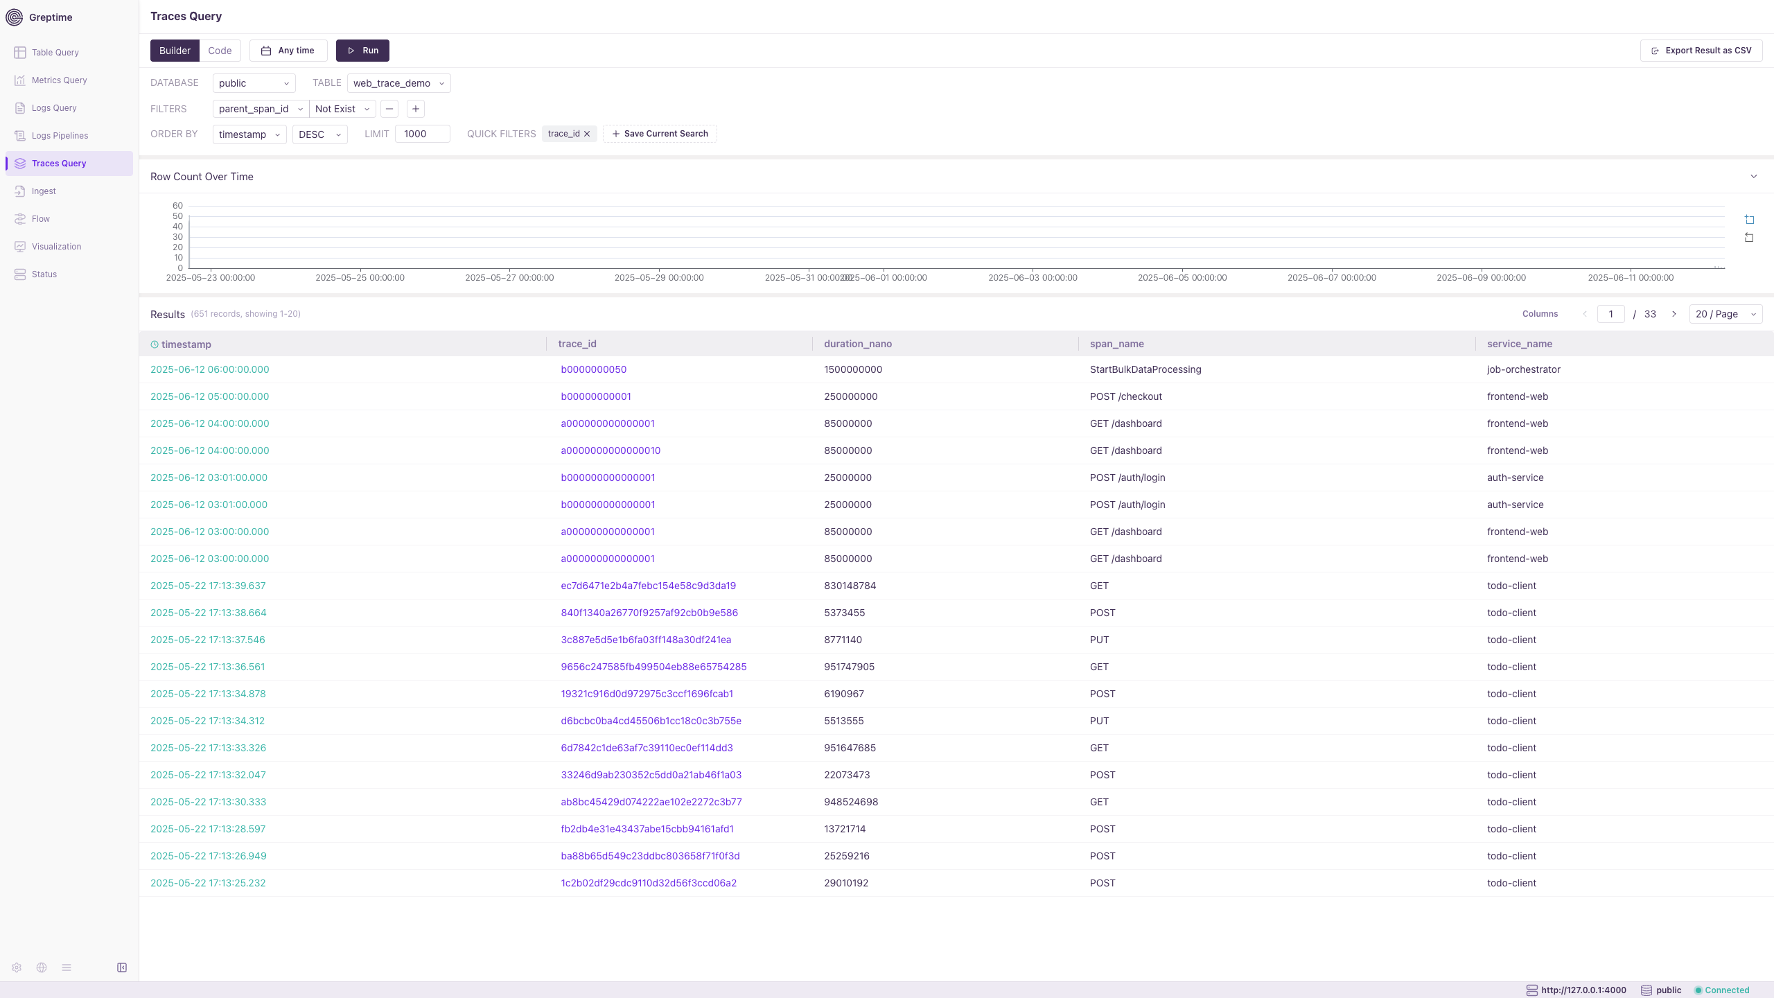Click the Status sidebar icon
The height and width of the screenshot is (998, 1774).
(20, 274)
